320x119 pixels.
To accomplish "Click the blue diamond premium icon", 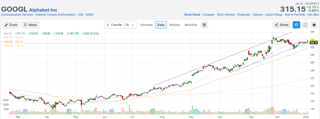I will tap(296, 25).
